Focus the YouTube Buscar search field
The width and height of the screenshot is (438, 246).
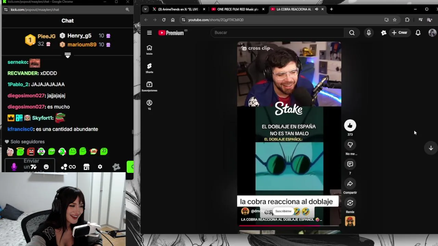[x=277, y=32]
